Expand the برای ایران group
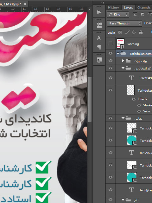Image resolution: width=152 pixels, height=203 pixels. point(123,61)
